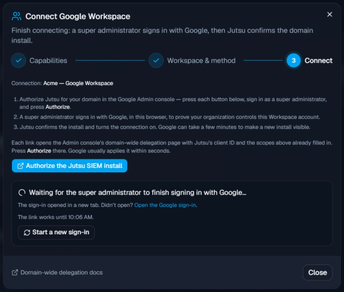The width and height of the screenshot is (344, 292).
Task: Dismiss the dialog with the X icon
Action: (x=330, y=14)
